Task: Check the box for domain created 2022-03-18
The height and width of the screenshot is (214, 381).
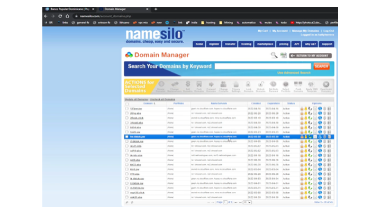Action: (x=127, y=118)
